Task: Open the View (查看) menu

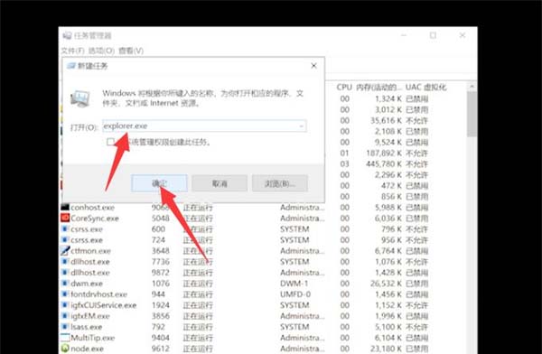Action: (131, 51)
